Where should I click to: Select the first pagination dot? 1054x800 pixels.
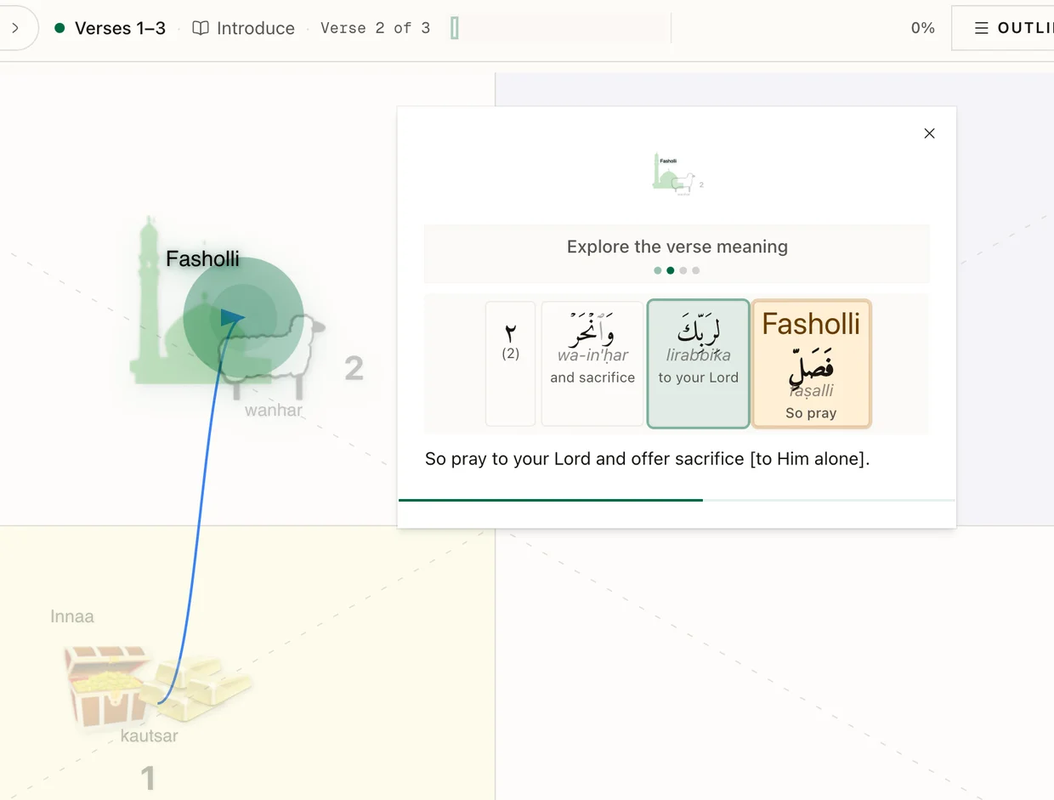click(x=658, y=270)
